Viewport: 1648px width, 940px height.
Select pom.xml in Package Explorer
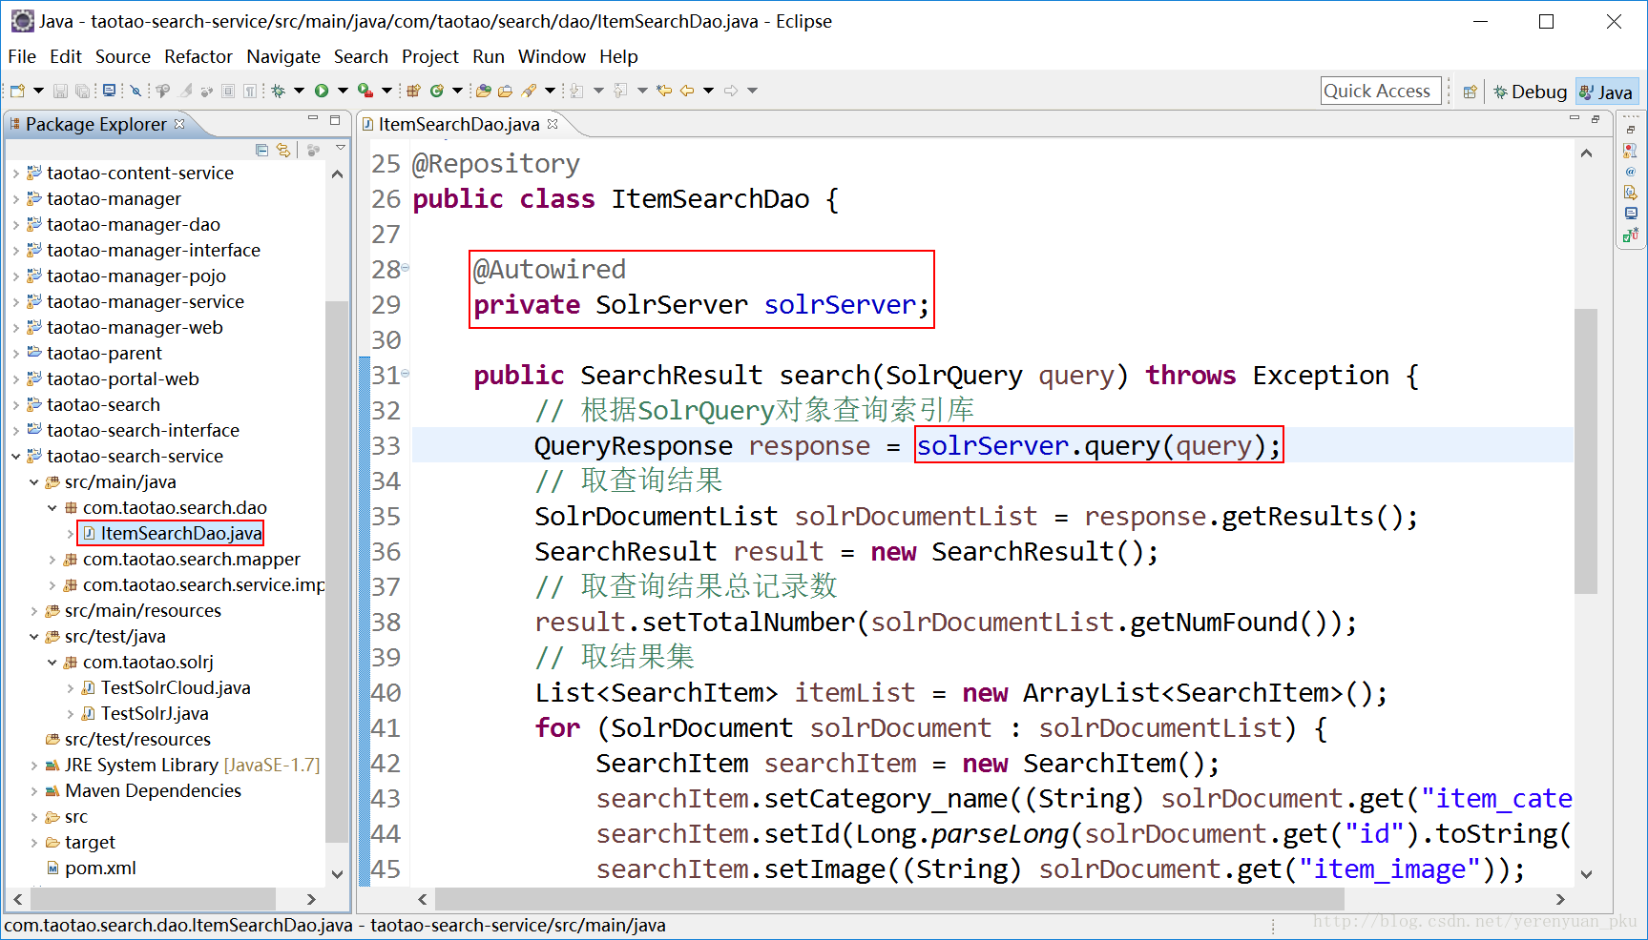point(100,868)
